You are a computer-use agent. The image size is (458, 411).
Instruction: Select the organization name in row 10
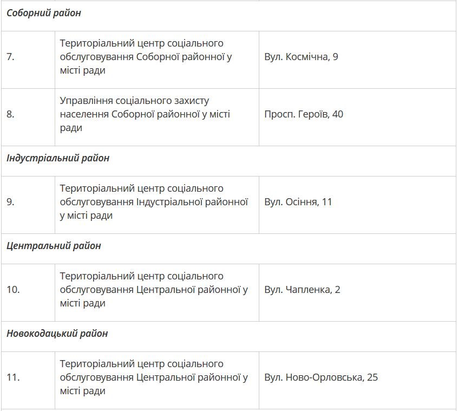tap(154, 290)
